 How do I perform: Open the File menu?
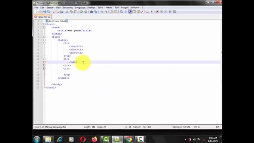[36, 8]
